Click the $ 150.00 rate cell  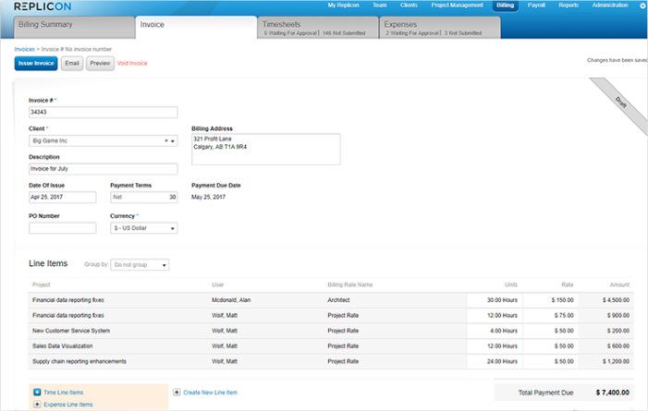[x=550, y=300]
